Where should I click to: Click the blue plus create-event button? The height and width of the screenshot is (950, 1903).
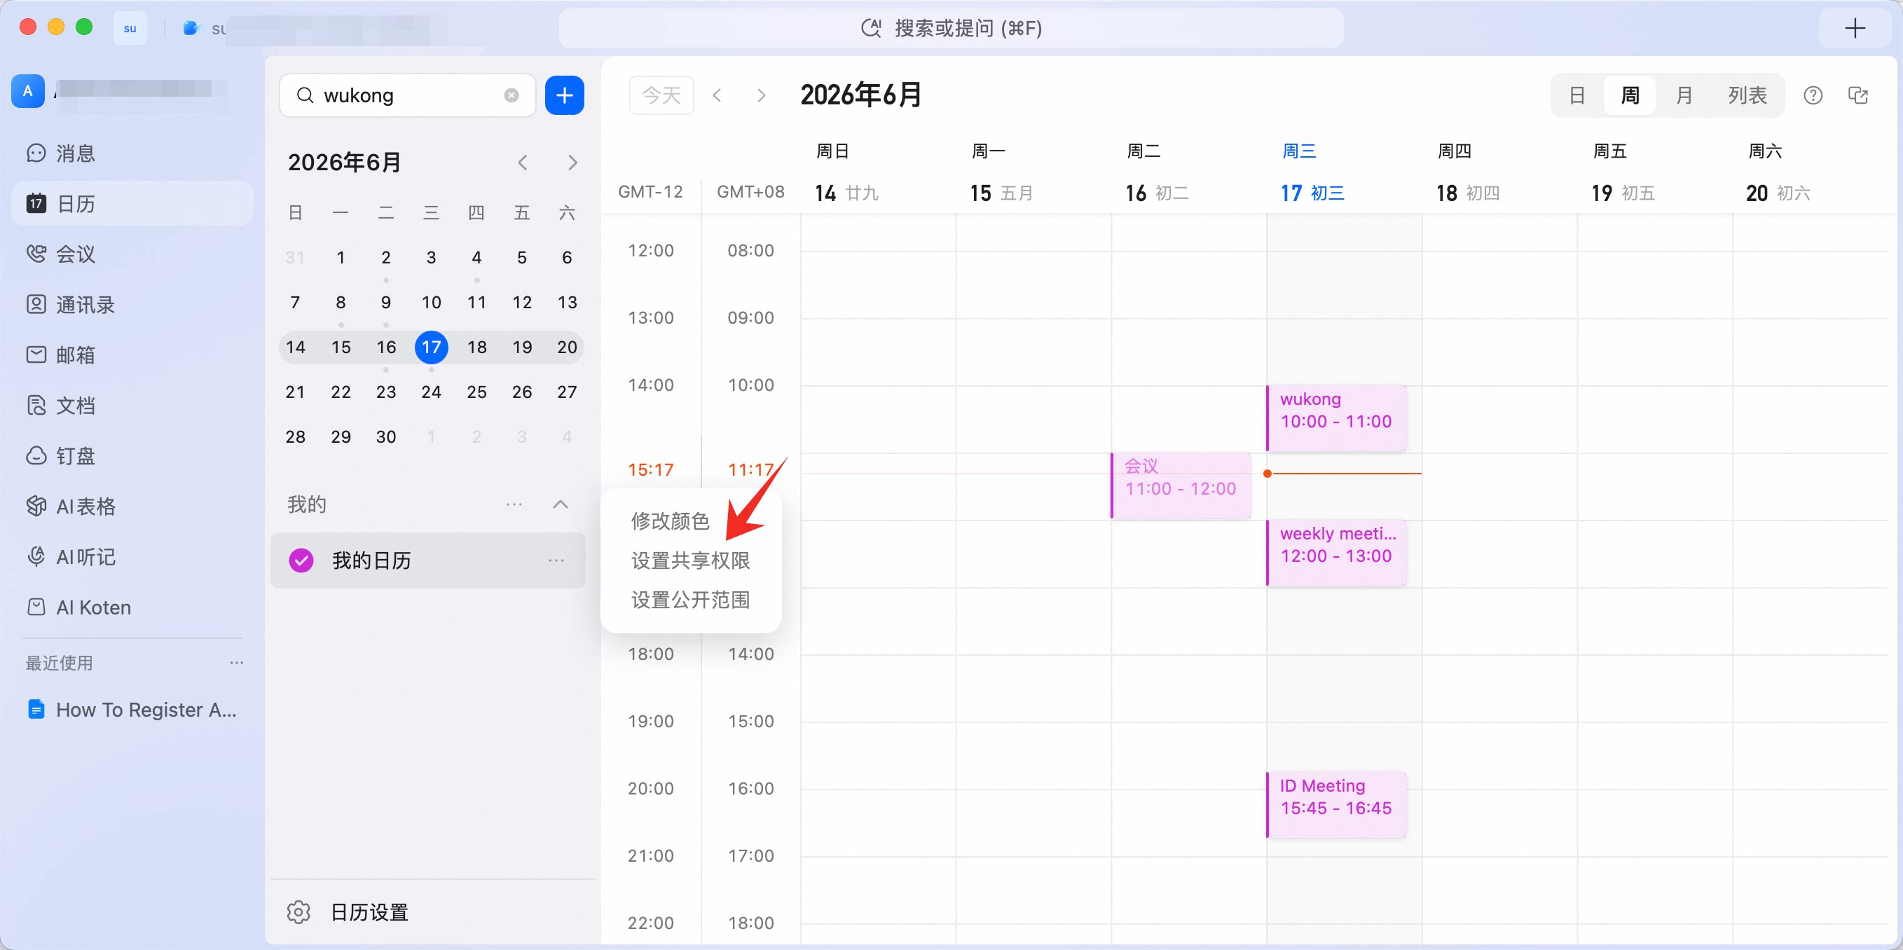(565, 95)
